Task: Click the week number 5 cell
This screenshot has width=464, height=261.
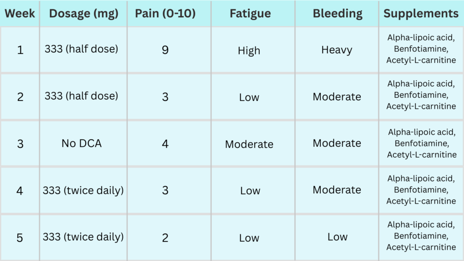Action: pyautogui.click(x=20, y=238)
